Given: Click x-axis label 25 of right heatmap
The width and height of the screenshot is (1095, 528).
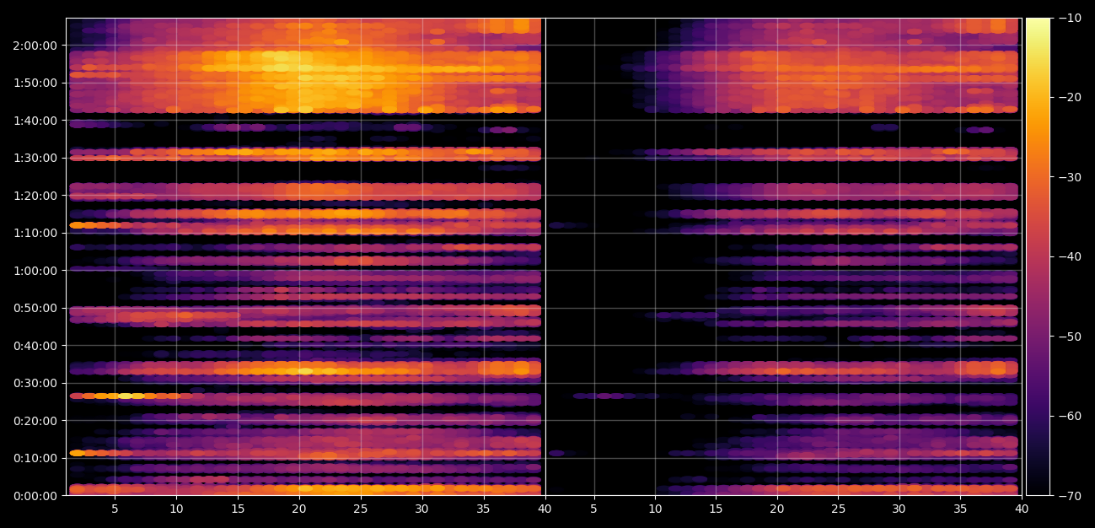Looking at the screenshot, I should pos(838,509).
